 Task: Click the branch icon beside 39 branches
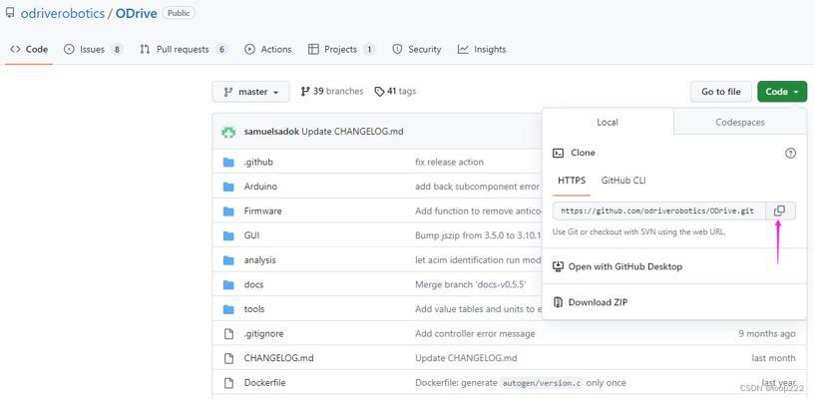(x=305, y=92)
